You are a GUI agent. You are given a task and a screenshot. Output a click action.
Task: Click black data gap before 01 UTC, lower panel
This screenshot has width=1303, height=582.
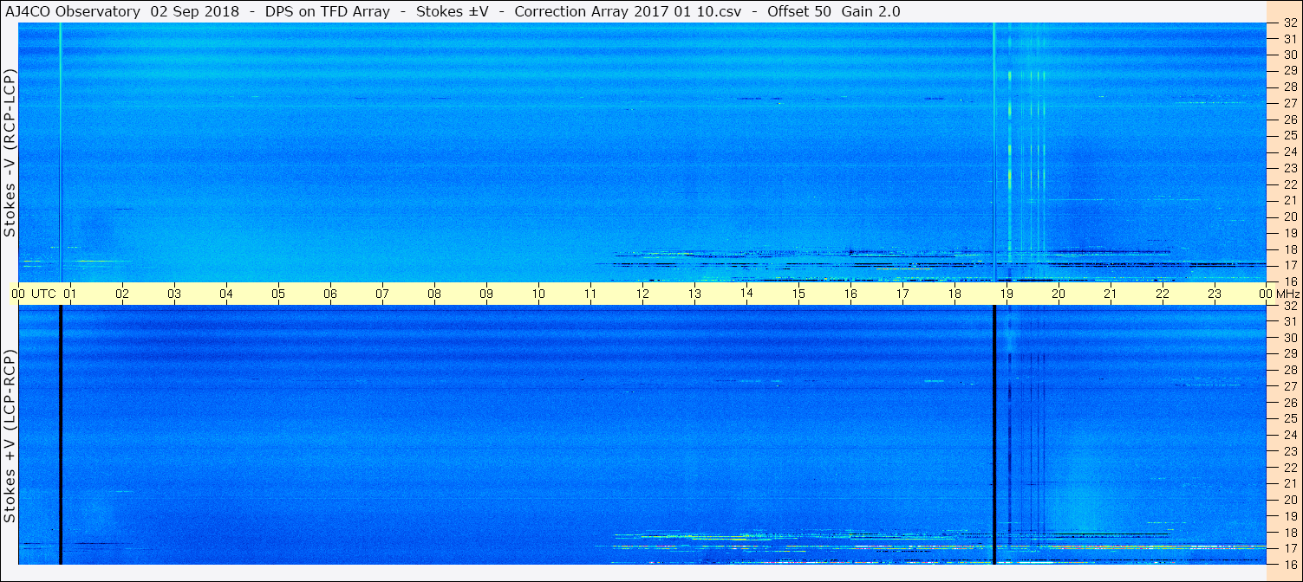tap(60, 435)
